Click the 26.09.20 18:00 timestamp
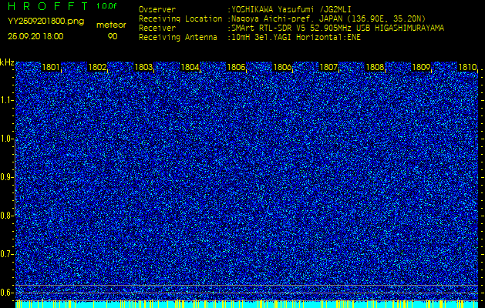 click(35, 36)
